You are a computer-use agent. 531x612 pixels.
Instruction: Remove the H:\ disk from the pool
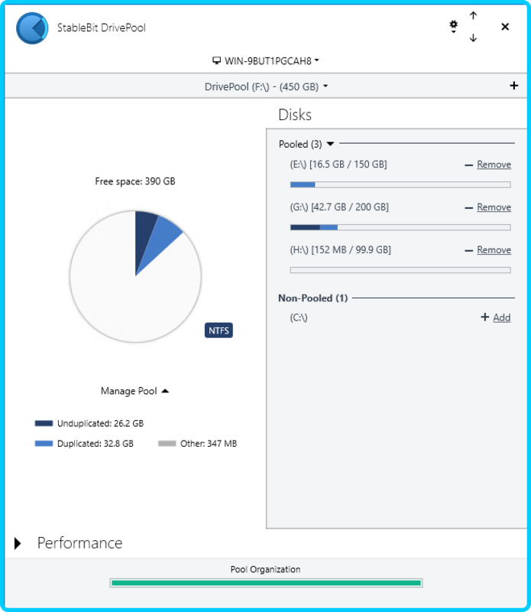click(x=494, y=250)
